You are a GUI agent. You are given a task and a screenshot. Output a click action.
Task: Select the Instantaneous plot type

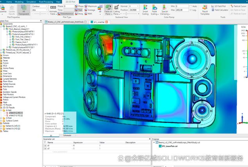tap(65, 14)
